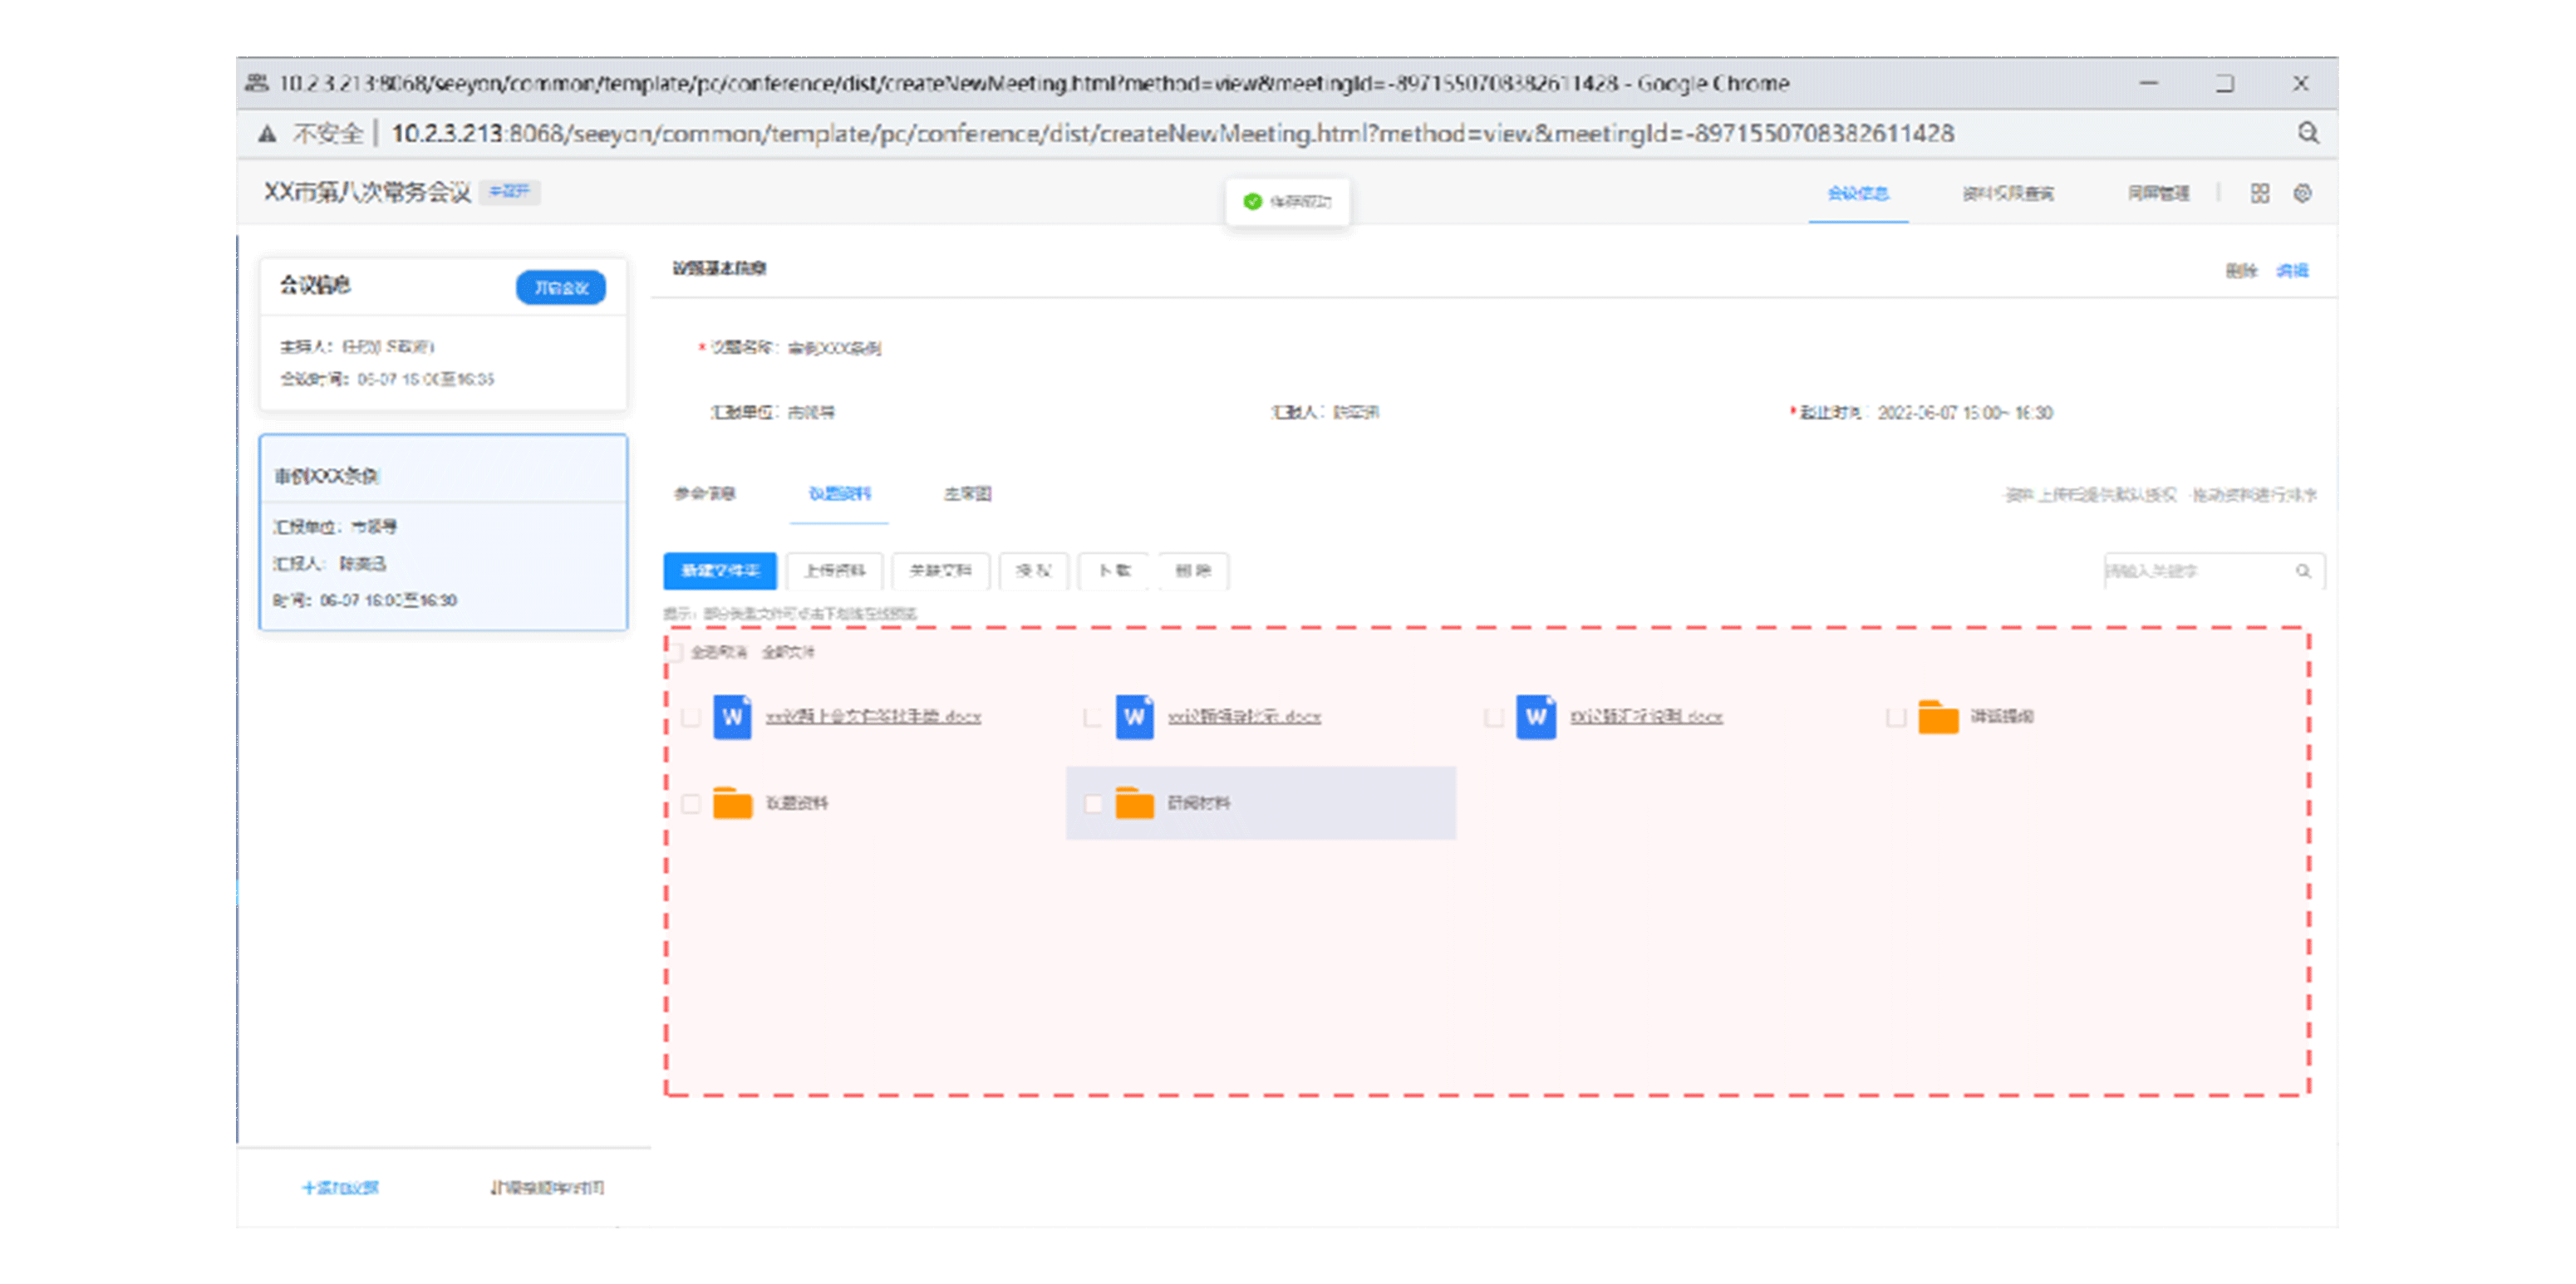Open the first Word document icon
Image resolution: width=2576 pixels, height=1284 pixels.
point(732,717)
